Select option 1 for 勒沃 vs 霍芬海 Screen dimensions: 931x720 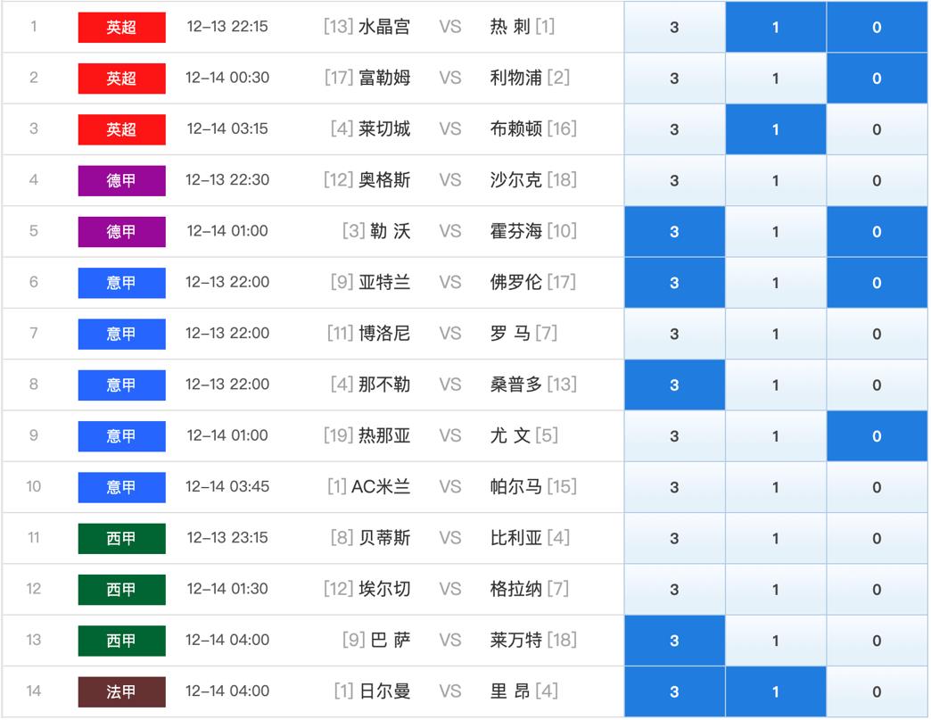776,232
